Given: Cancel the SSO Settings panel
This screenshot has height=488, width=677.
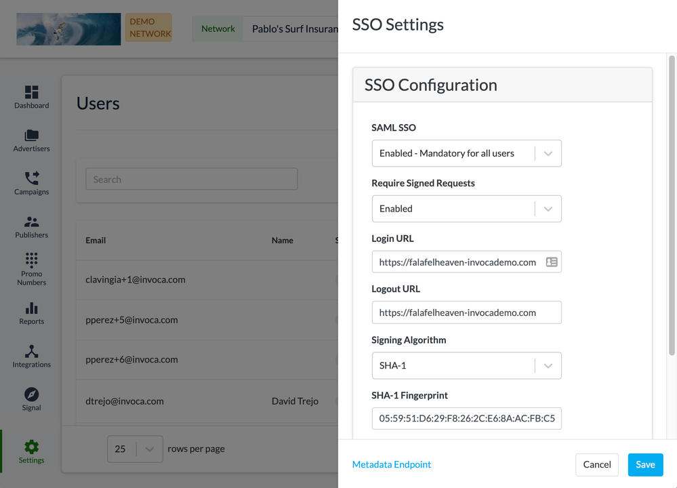Looking at the screenshot, I should click(596, 464).
